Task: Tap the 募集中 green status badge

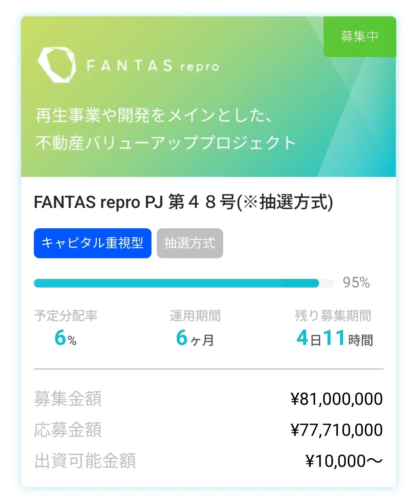Action: (x=360, y=36)
